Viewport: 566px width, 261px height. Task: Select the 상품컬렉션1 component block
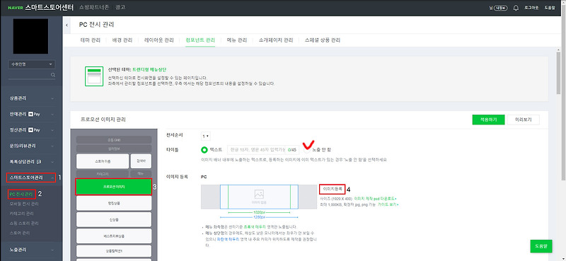coord(114,251)
